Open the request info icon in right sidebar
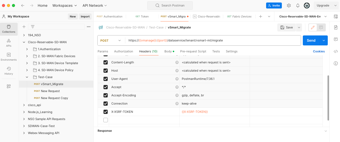The image size is (340, 142). coord(336,63)
